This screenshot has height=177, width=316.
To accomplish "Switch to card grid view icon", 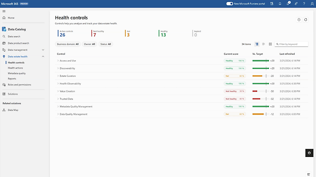I will click(270, 44).
